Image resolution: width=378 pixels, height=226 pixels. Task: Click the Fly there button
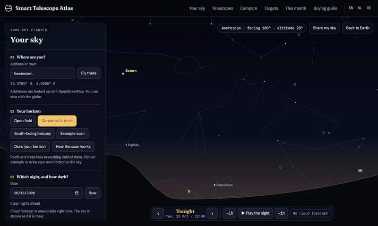click(89, 73)
